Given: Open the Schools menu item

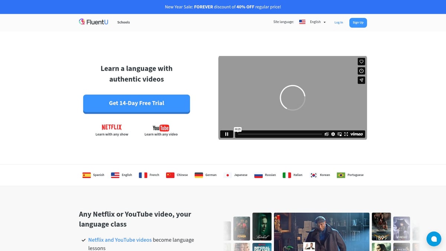Looking at the screenshot, I should click(123, 22).
